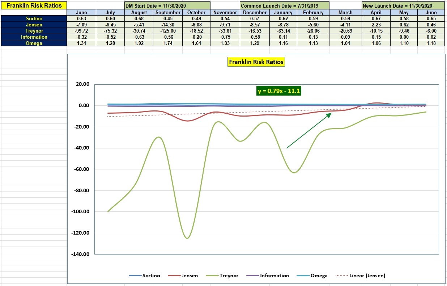Select the -60.00 vertical axis label
This screenshot has width=447, height=286.
click(x=82, y=169)
